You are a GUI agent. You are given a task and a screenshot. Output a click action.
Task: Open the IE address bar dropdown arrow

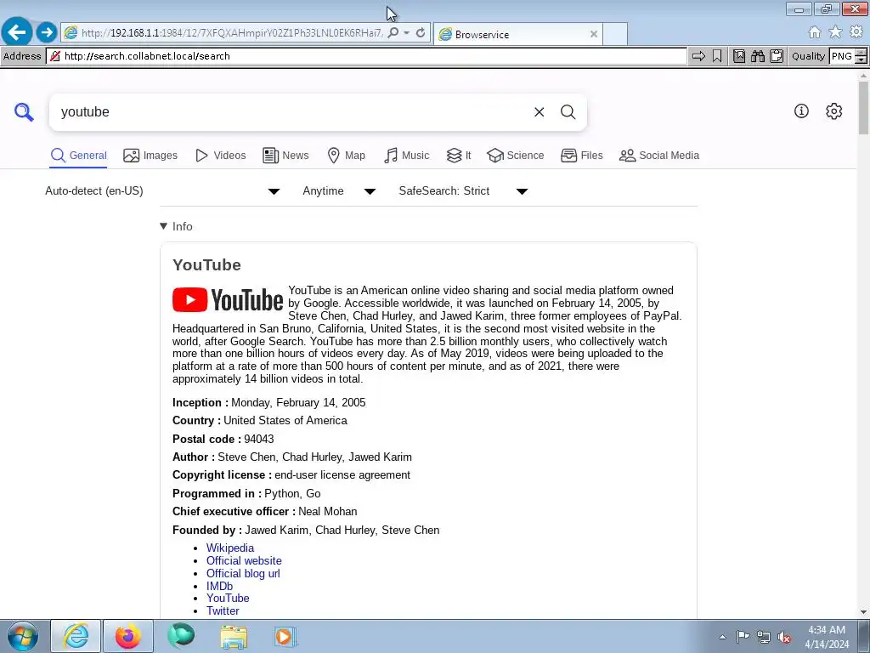point(407,33)
